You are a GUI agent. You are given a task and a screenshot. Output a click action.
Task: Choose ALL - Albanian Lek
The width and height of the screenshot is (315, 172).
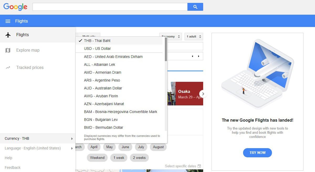pos(119,64)
